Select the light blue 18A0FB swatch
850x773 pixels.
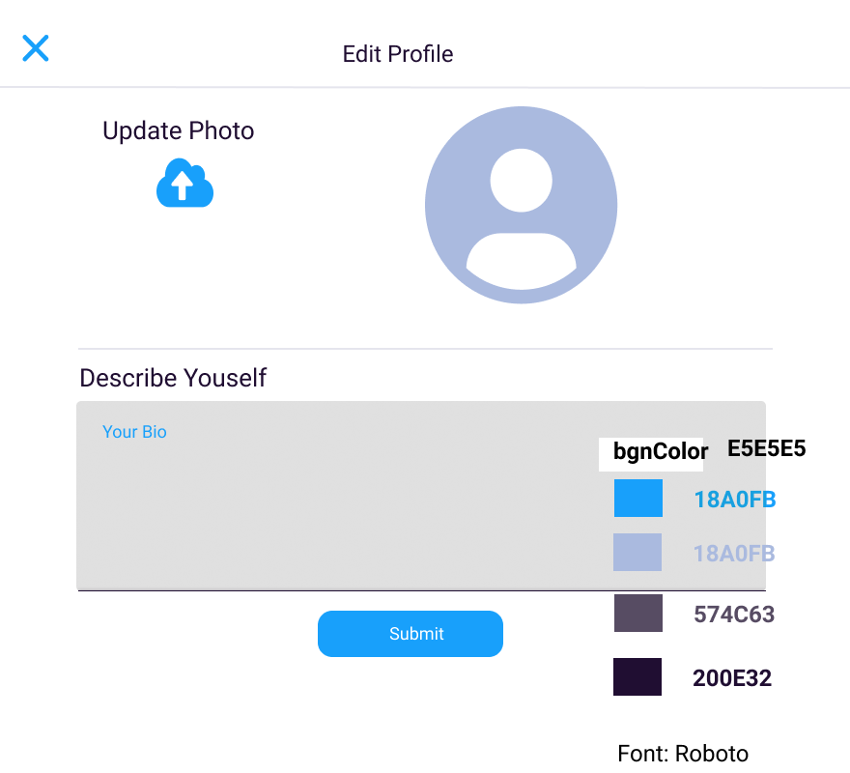(x=637, y=553)
